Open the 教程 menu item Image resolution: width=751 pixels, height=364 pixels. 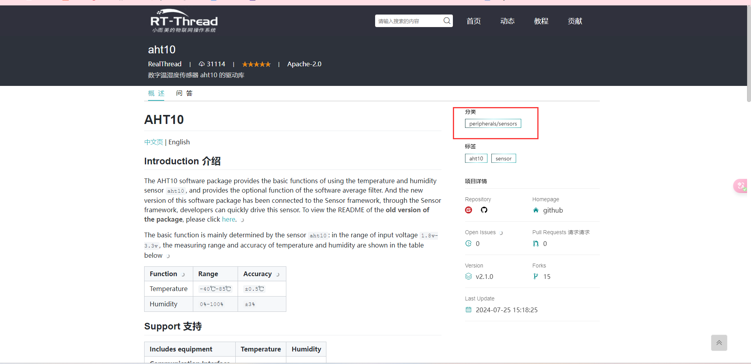(x=541, y=21)
